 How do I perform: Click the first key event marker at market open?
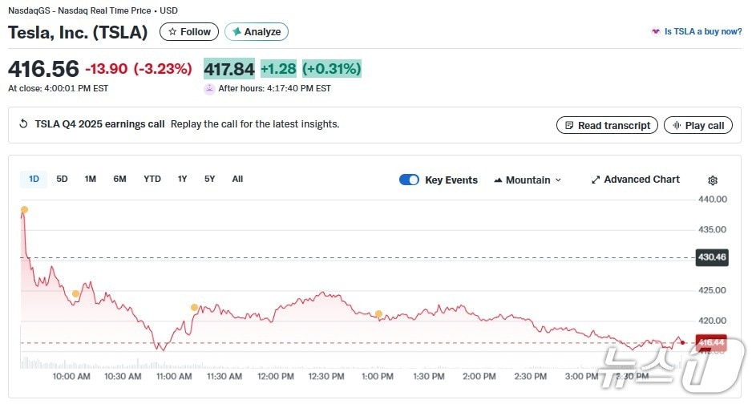[24, 210]
